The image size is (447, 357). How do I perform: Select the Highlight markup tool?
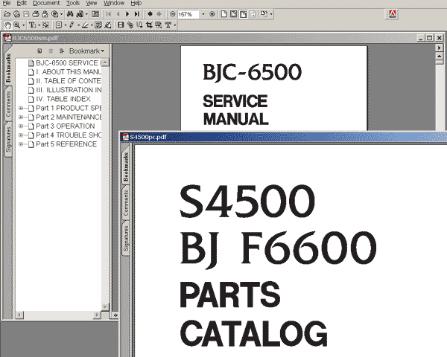85,25
